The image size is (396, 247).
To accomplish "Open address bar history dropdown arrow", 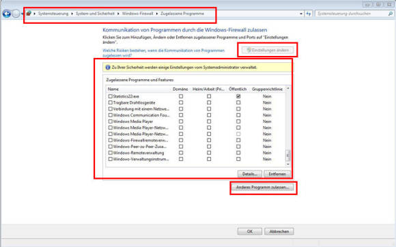I will pyautogui.click(x=301, y=14).
